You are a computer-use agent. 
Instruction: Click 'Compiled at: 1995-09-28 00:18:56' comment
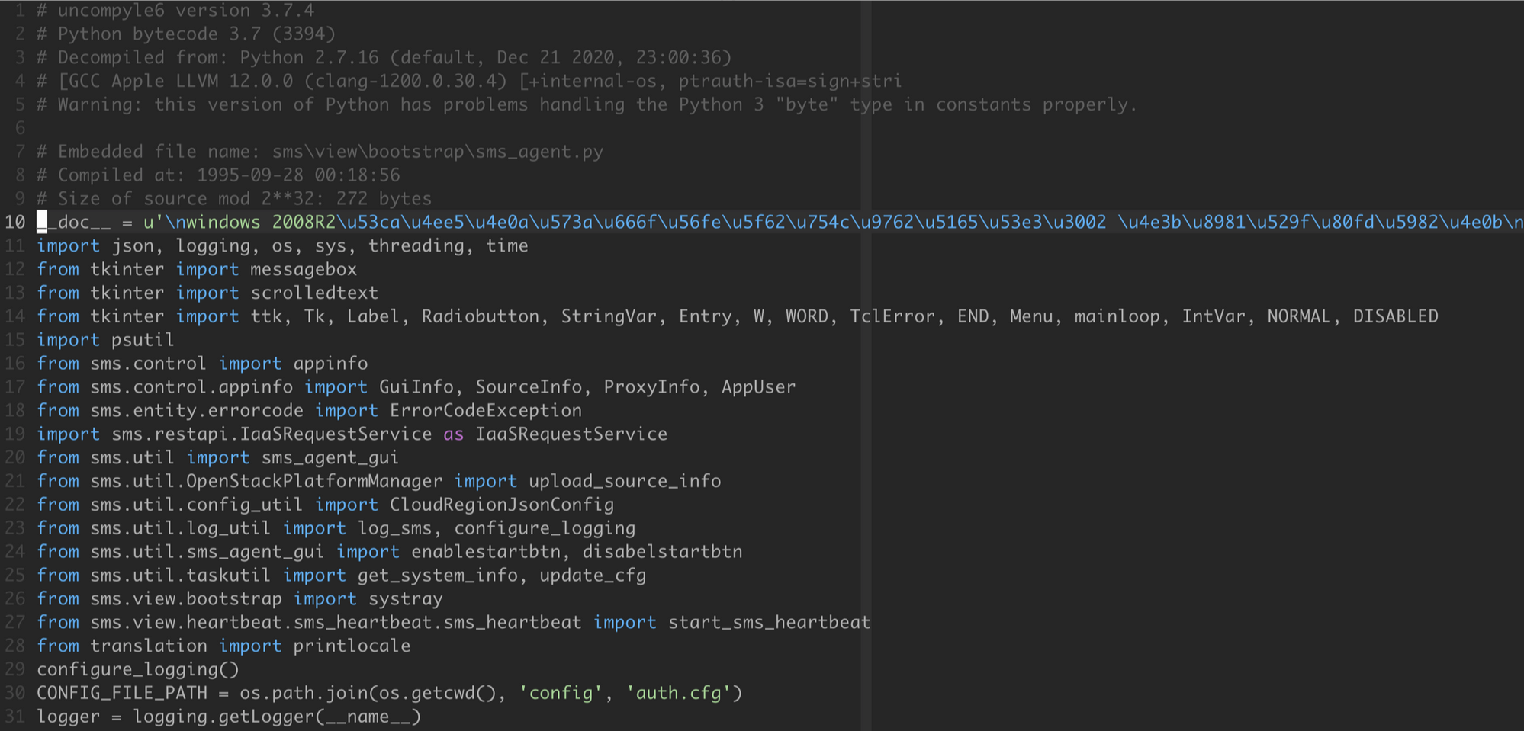click(x=229, y=175)
